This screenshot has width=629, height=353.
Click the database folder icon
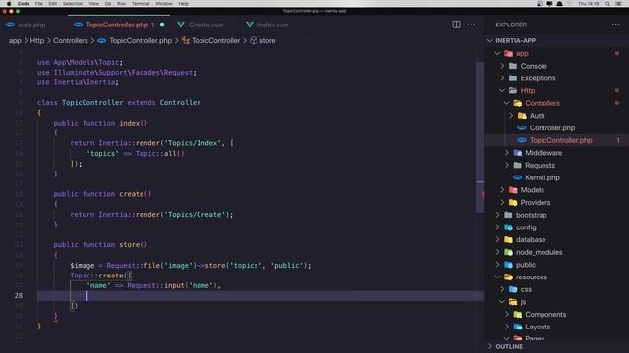509,239
